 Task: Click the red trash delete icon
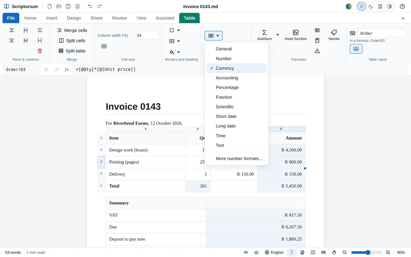(40, 51)
